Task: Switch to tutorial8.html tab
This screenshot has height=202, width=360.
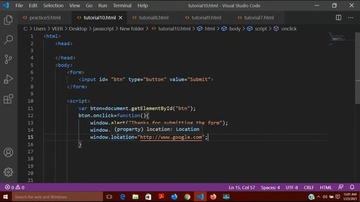Action: pos(154,17)
